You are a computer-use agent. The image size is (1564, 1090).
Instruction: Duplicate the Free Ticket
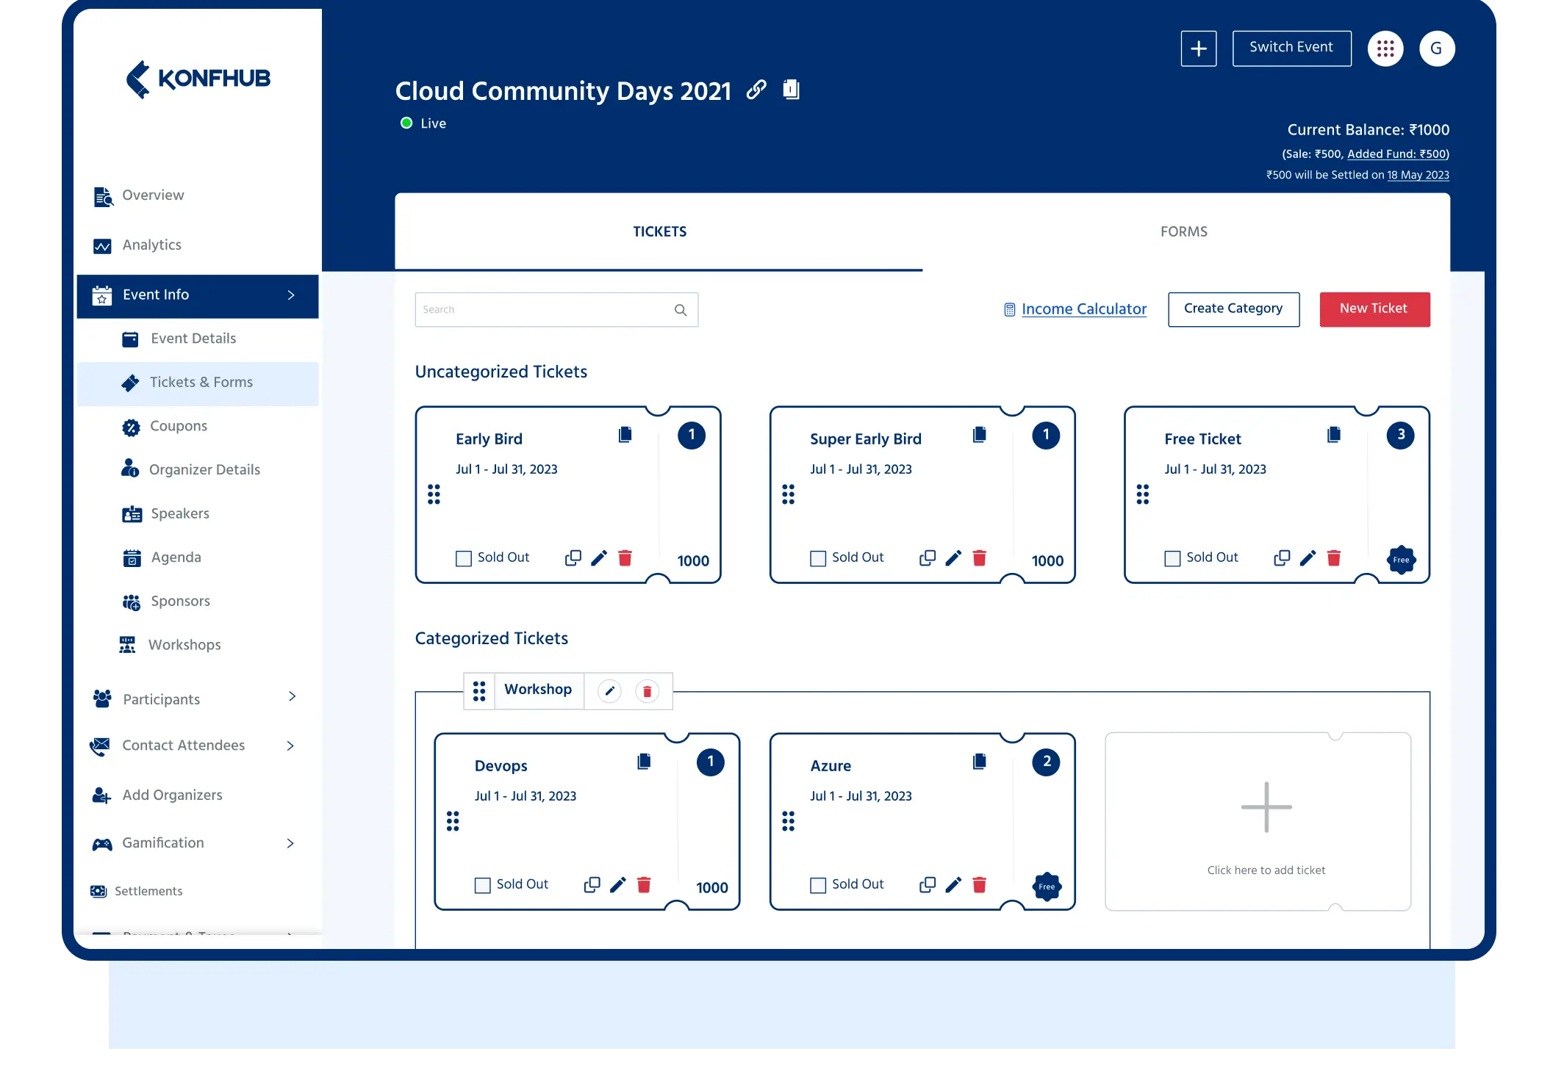(1282, 558)
